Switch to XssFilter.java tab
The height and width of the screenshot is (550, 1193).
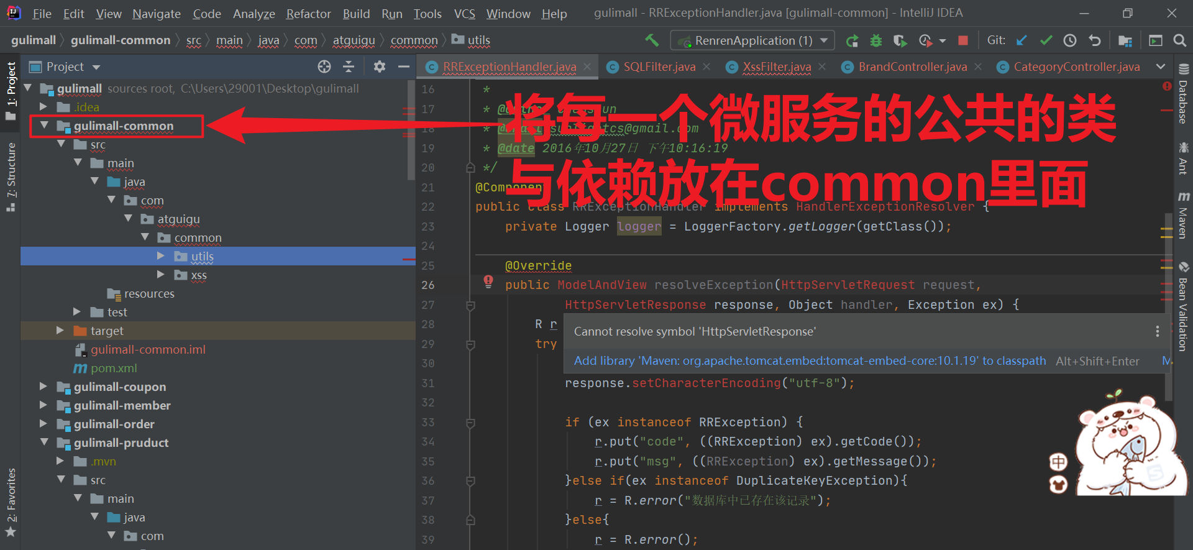pos(777,66)
